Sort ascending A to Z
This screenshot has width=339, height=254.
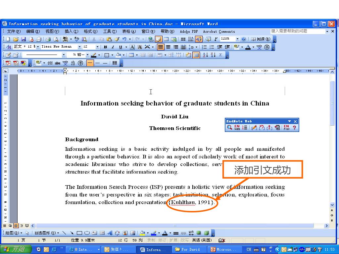coord(205,55)
